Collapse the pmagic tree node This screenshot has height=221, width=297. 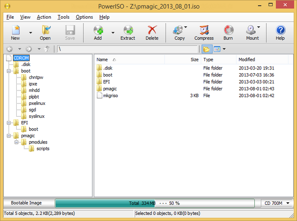point(9,136)
